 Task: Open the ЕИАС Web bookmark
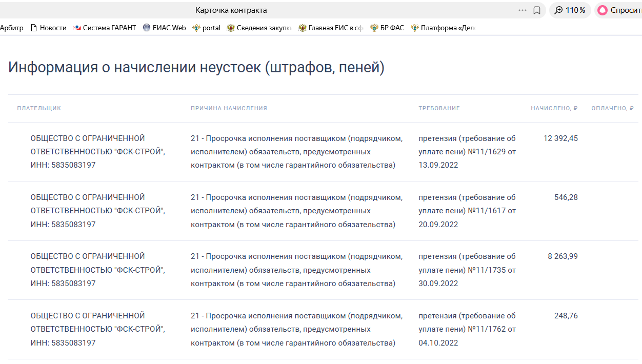click(165, 28)
